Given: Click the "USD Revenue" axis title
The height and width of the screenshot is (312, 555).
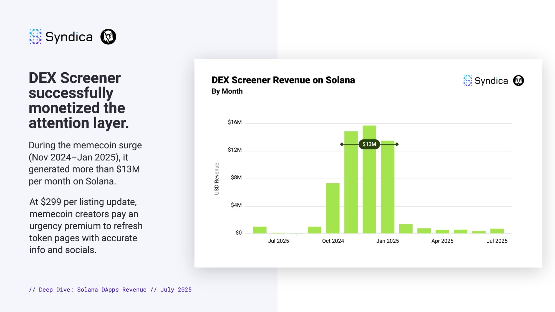Looking at the screenshot, I should [x=217, y=179].
